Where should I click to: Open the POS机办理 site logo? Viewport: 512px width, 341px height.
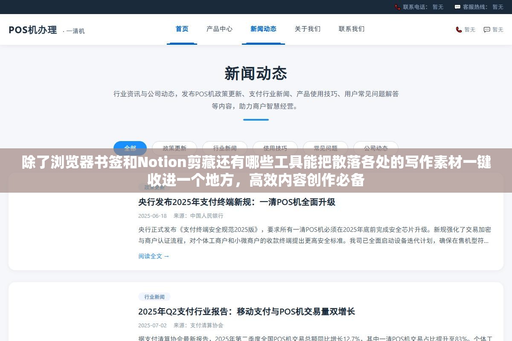(x=33, y=30)
